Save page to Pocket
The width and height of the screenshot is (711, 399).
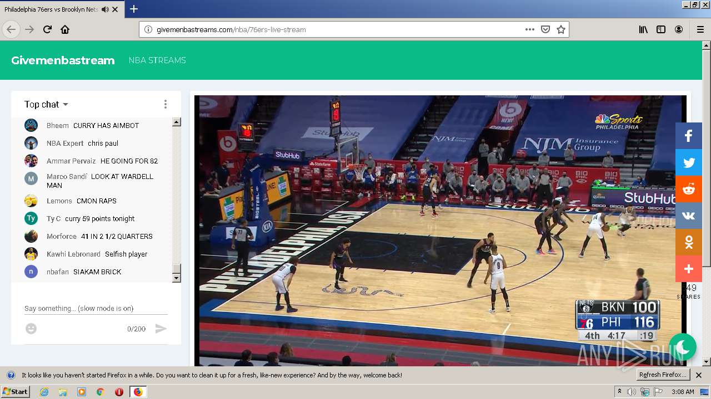point(545,29)
